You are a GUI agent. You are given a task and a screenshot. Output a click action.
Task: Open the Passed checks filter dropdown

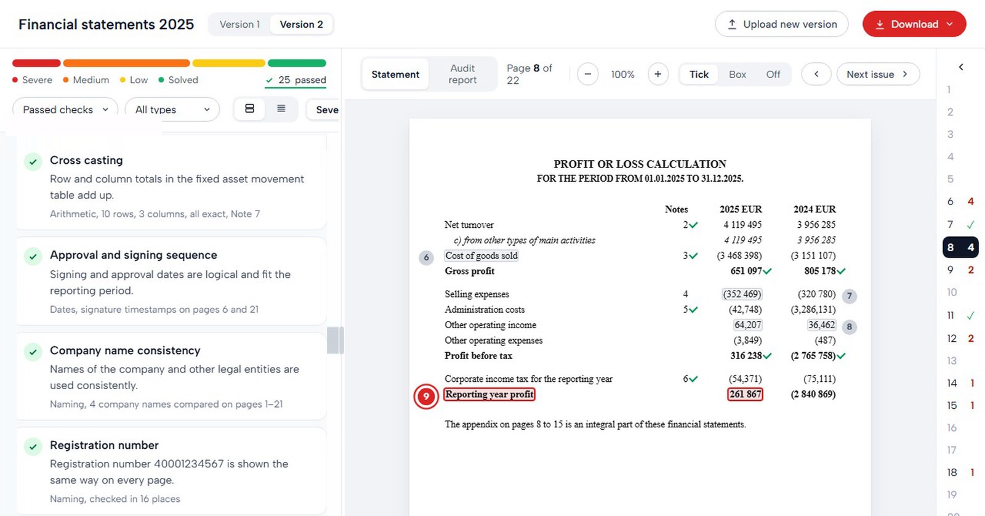pyautogui.click(x=65, y=110)
